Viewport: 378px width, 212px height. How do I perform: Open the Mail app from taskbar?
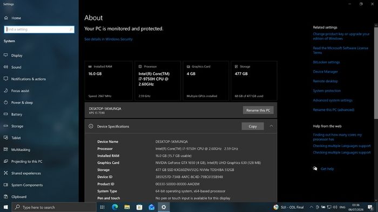coord(152,207)
